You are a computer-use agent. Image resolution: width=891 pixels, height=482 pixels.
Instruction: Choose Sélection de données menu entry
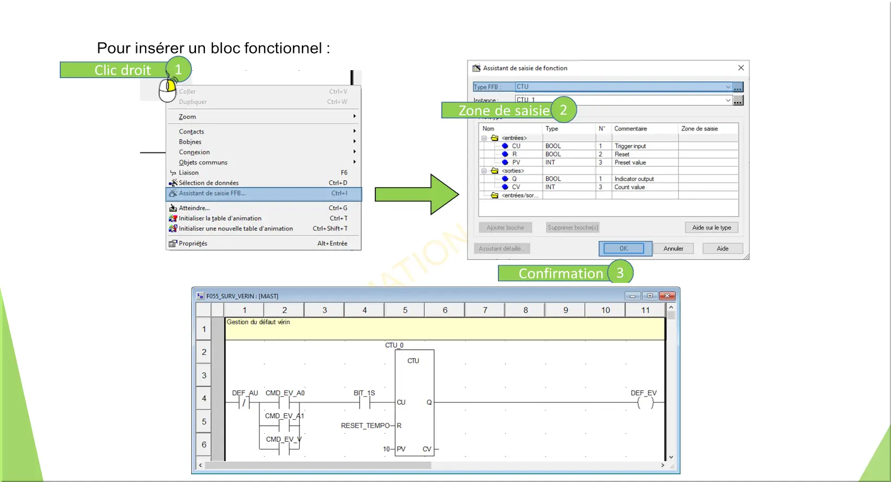point(264,183)
